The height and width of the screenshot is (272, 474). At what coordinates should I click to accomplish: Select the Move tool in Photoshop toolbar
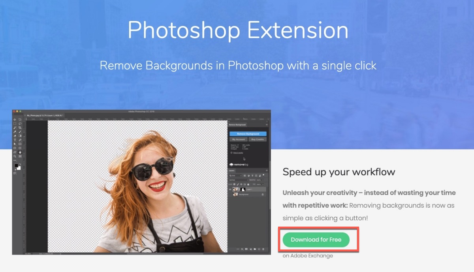pos(15,120)
